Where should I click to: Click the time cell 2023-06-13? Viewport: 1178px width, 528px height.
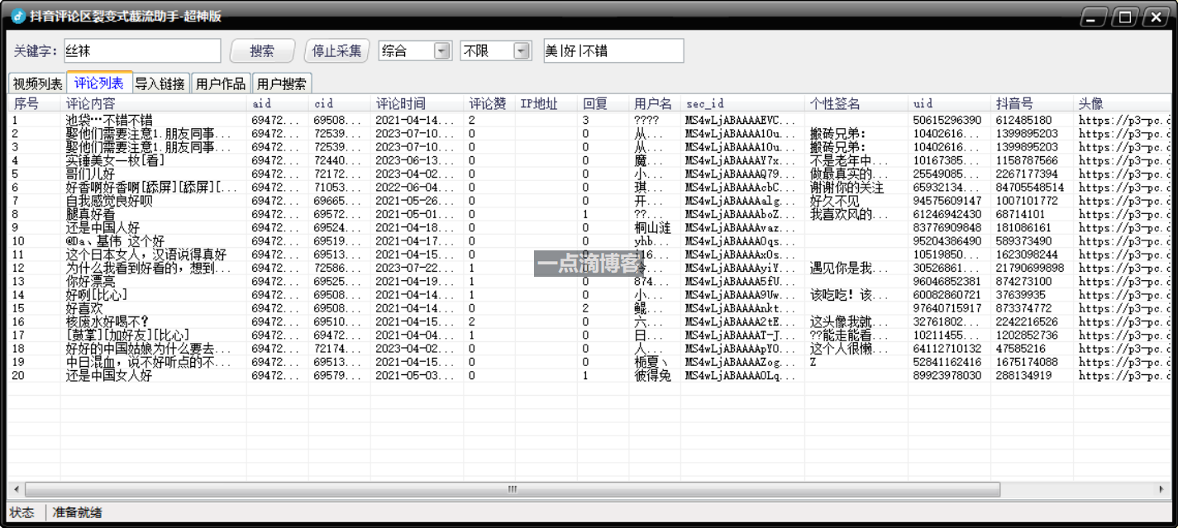(415, 160)
